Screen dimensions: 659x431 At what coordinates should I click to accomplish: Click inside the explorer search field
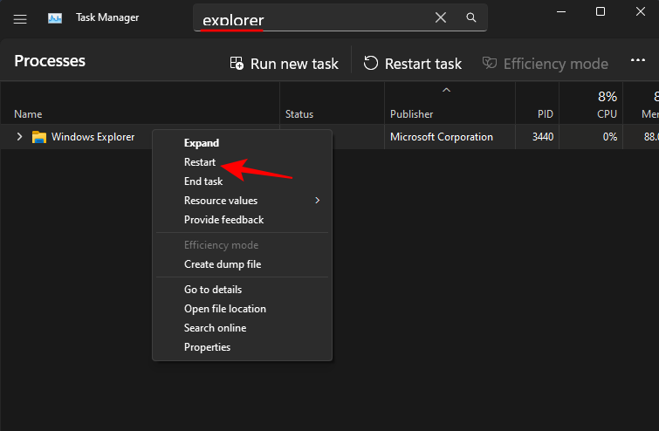click(314, 19)
